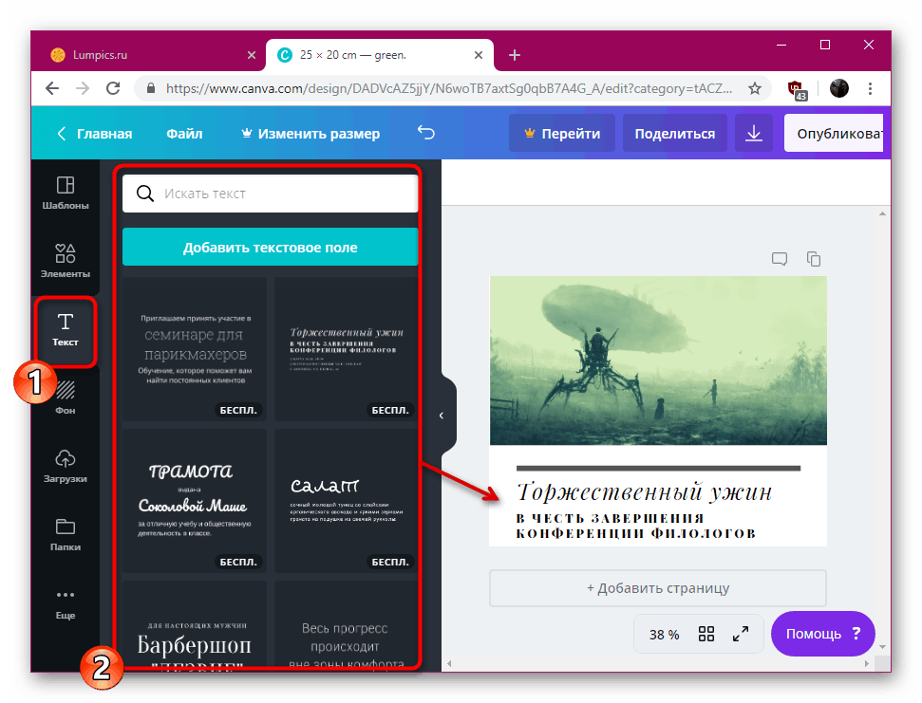Image resolution: width=922 pixels, height=703 pixels.
Task: Switch to the 25 × 20 cm Canva tab
Action: coord(380,55)
